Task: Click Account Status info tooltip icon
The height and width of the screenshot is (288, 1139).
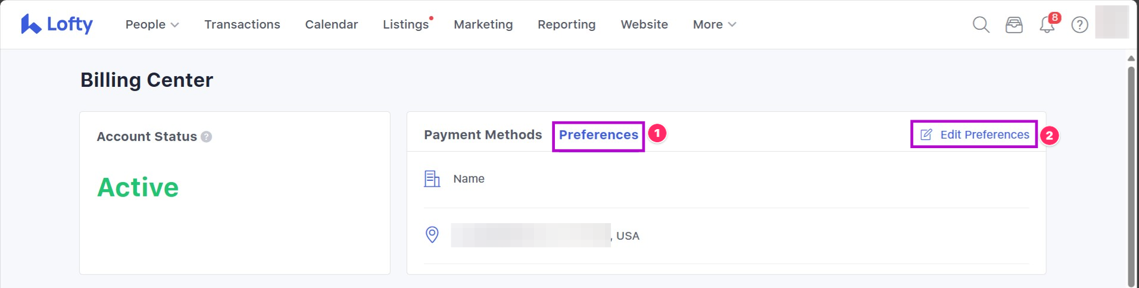Action: pos(206,137)
